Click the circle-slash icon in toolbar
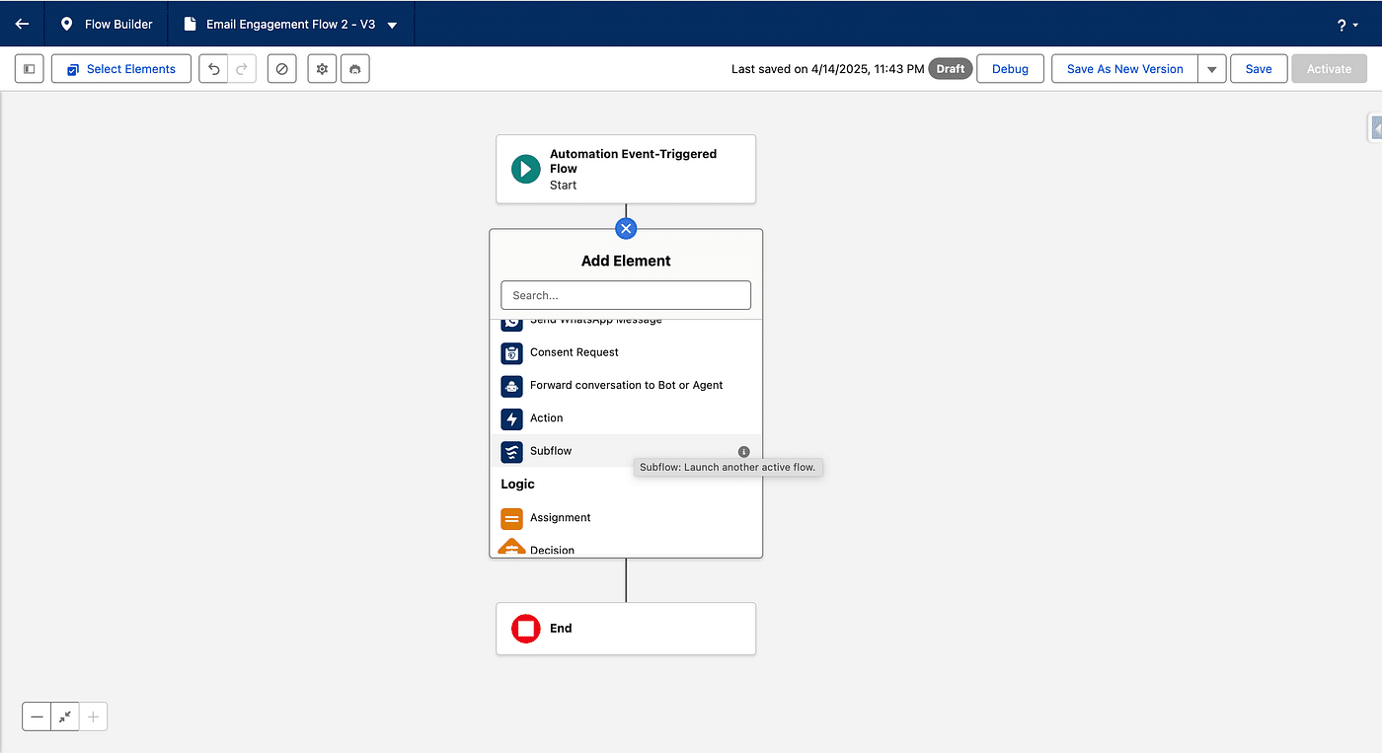Viewport: 1382px width, 753px height. [282, 69]
